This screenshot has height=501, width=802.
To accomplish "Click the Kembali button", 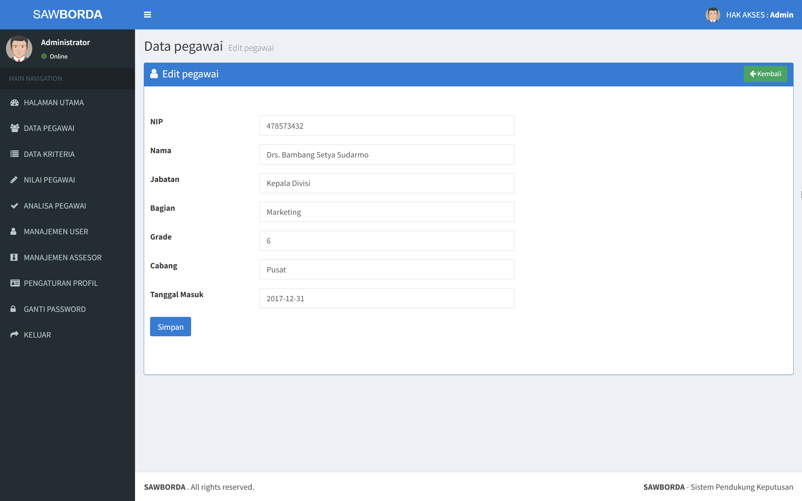I will point(765,74).
